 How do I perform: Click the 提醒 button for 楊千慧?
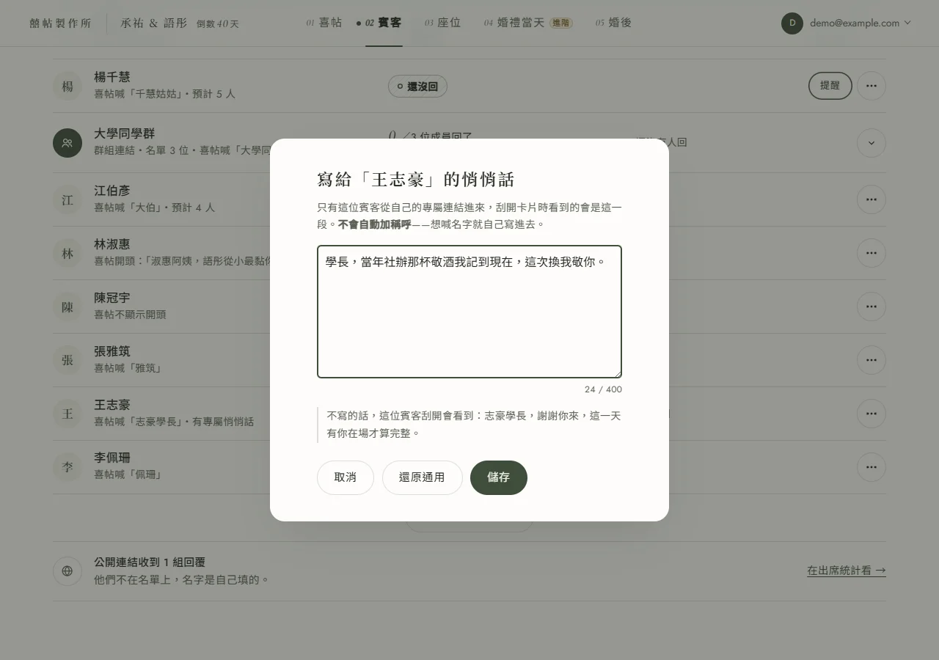pos(830,86)
